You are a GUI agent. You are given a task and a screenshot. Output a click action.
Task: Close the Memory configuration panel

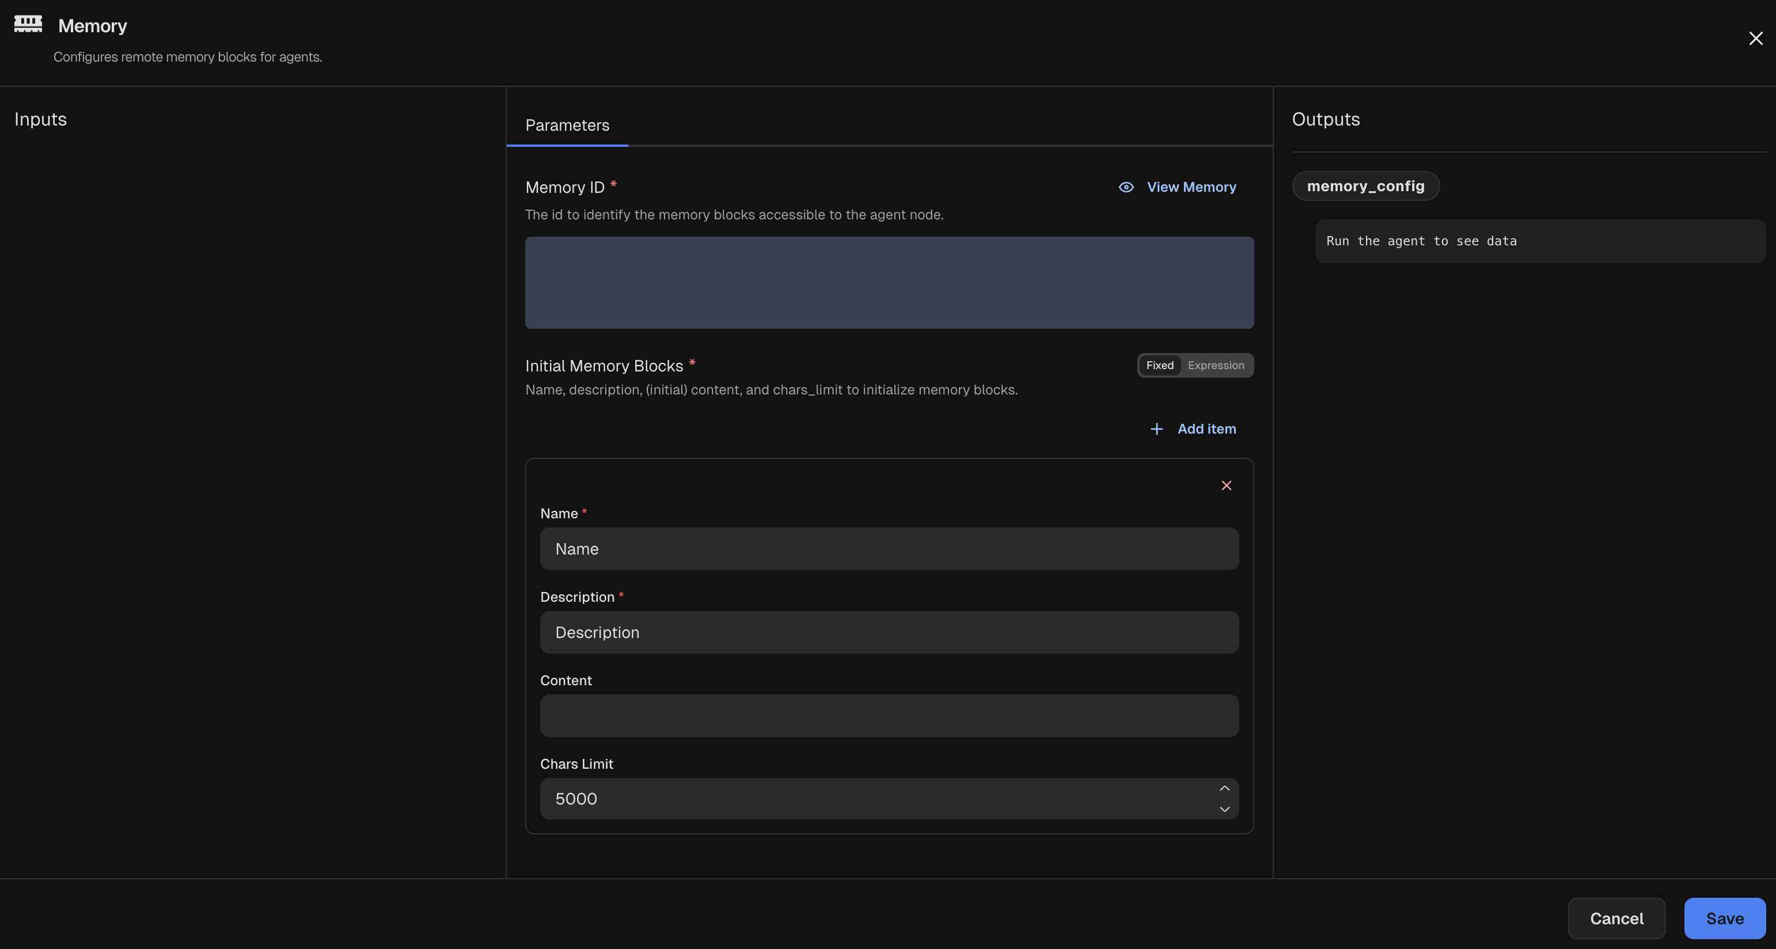point(1755,39)
